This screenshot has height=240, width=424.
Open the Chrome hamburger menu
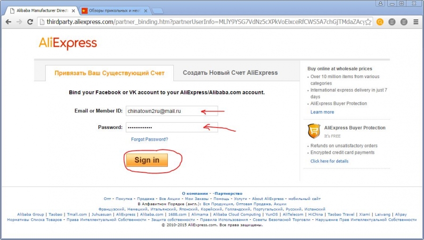[416, 22]
